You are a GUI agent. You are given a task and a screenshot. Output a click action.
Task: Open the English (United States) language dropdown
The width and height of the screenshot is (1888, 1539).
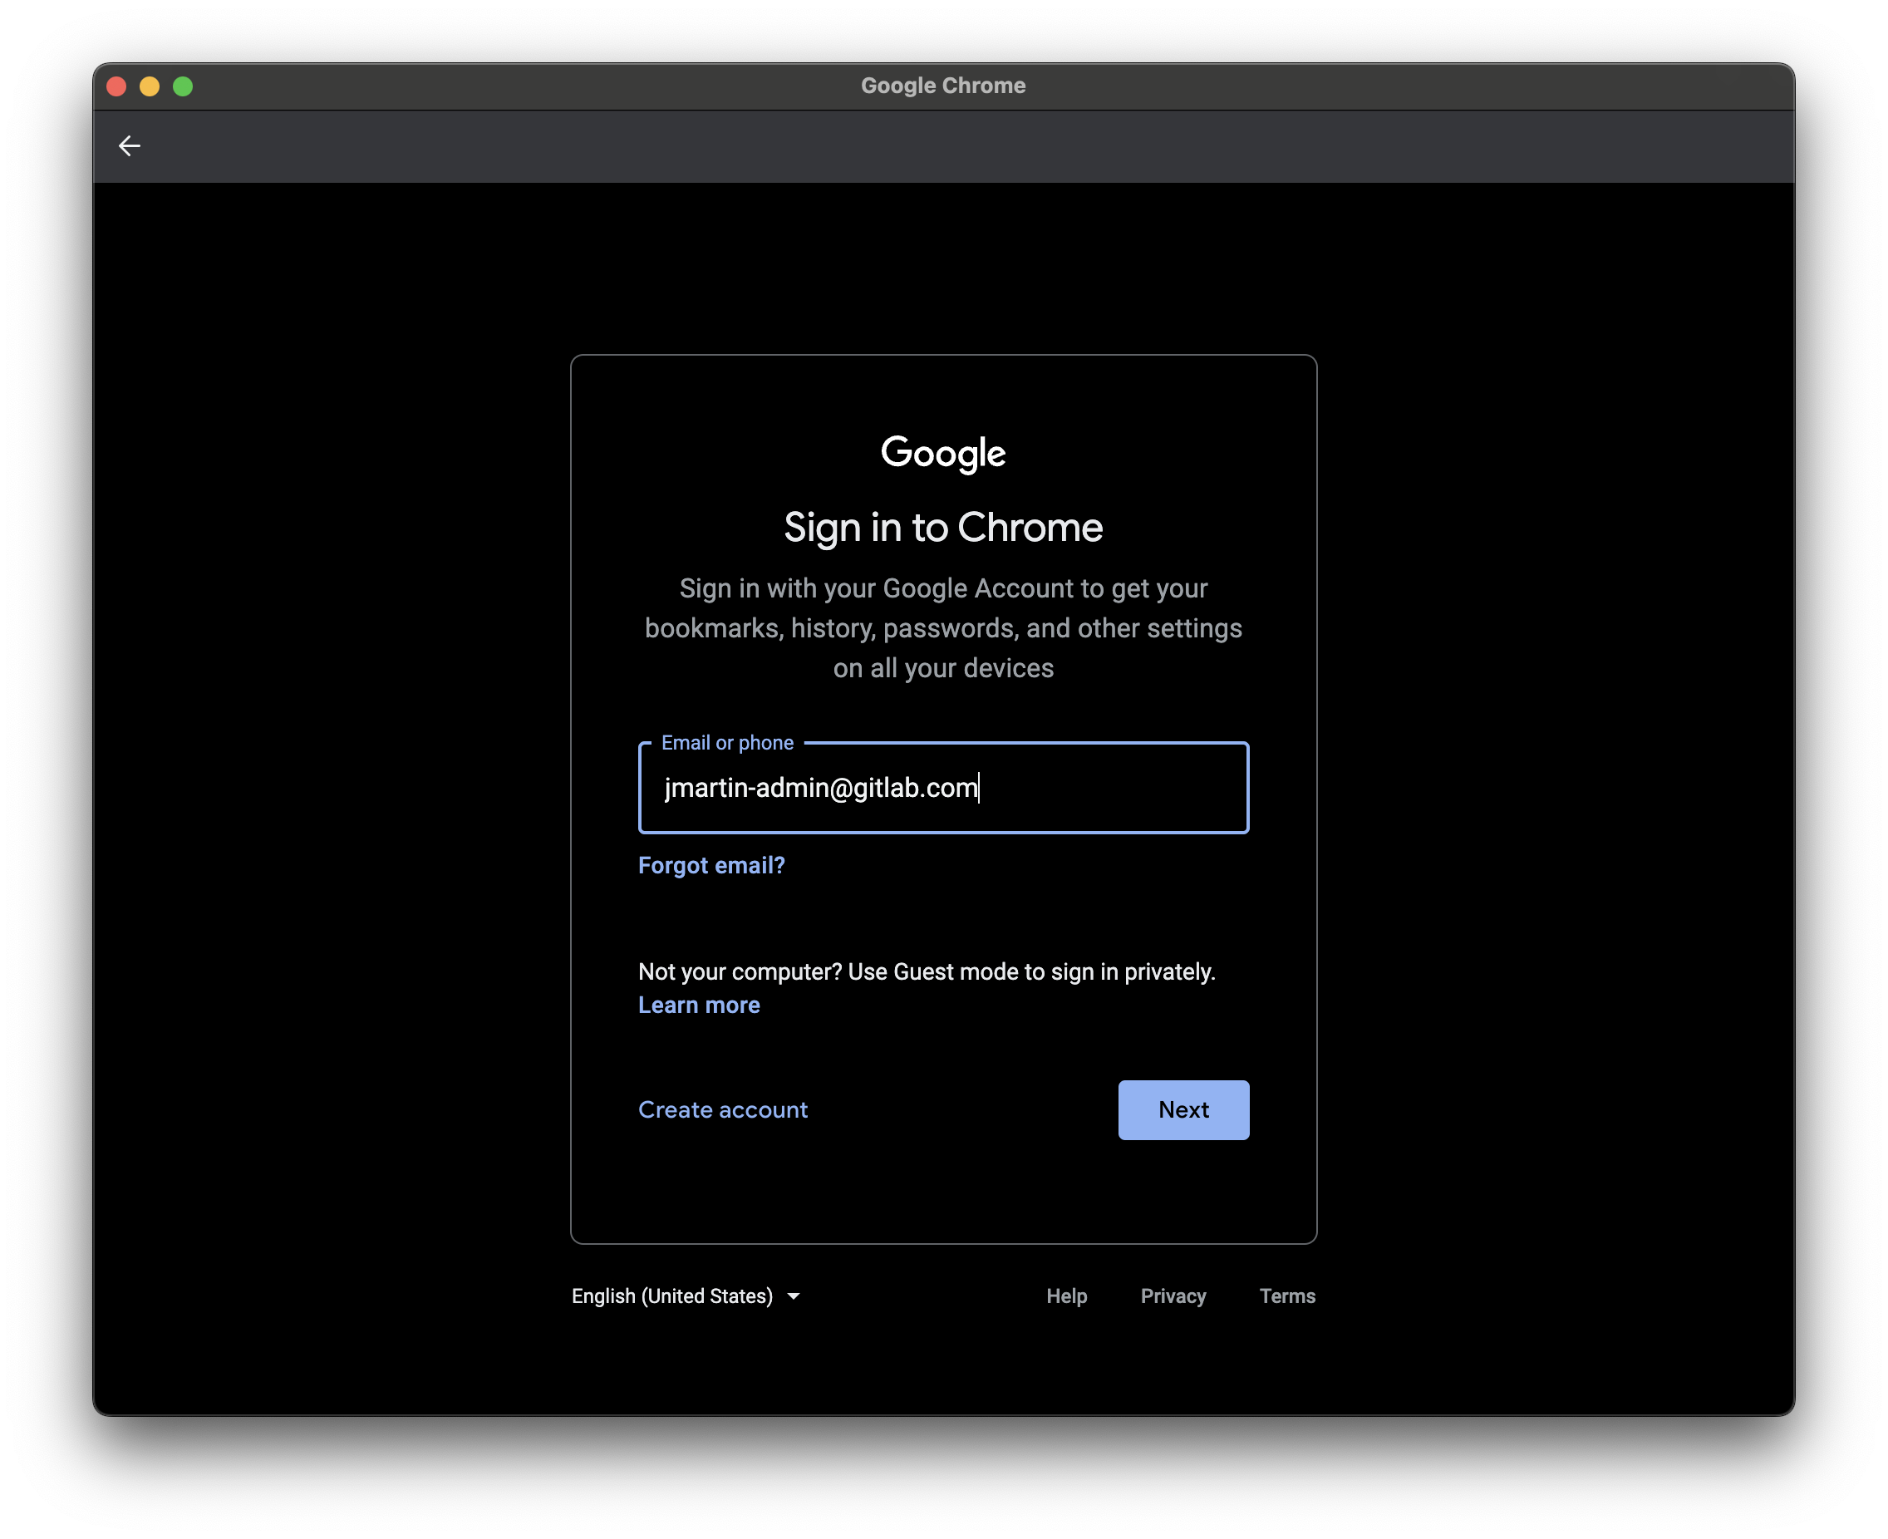[x=673, y=1296]
